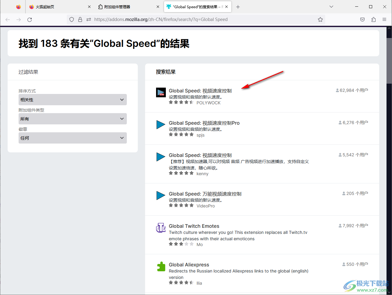Click the 6,276 个用户 count

coord(353,123)
